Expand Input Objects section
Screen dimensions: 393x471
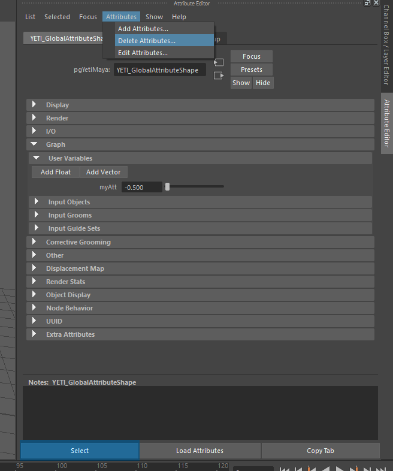(37, 202)
